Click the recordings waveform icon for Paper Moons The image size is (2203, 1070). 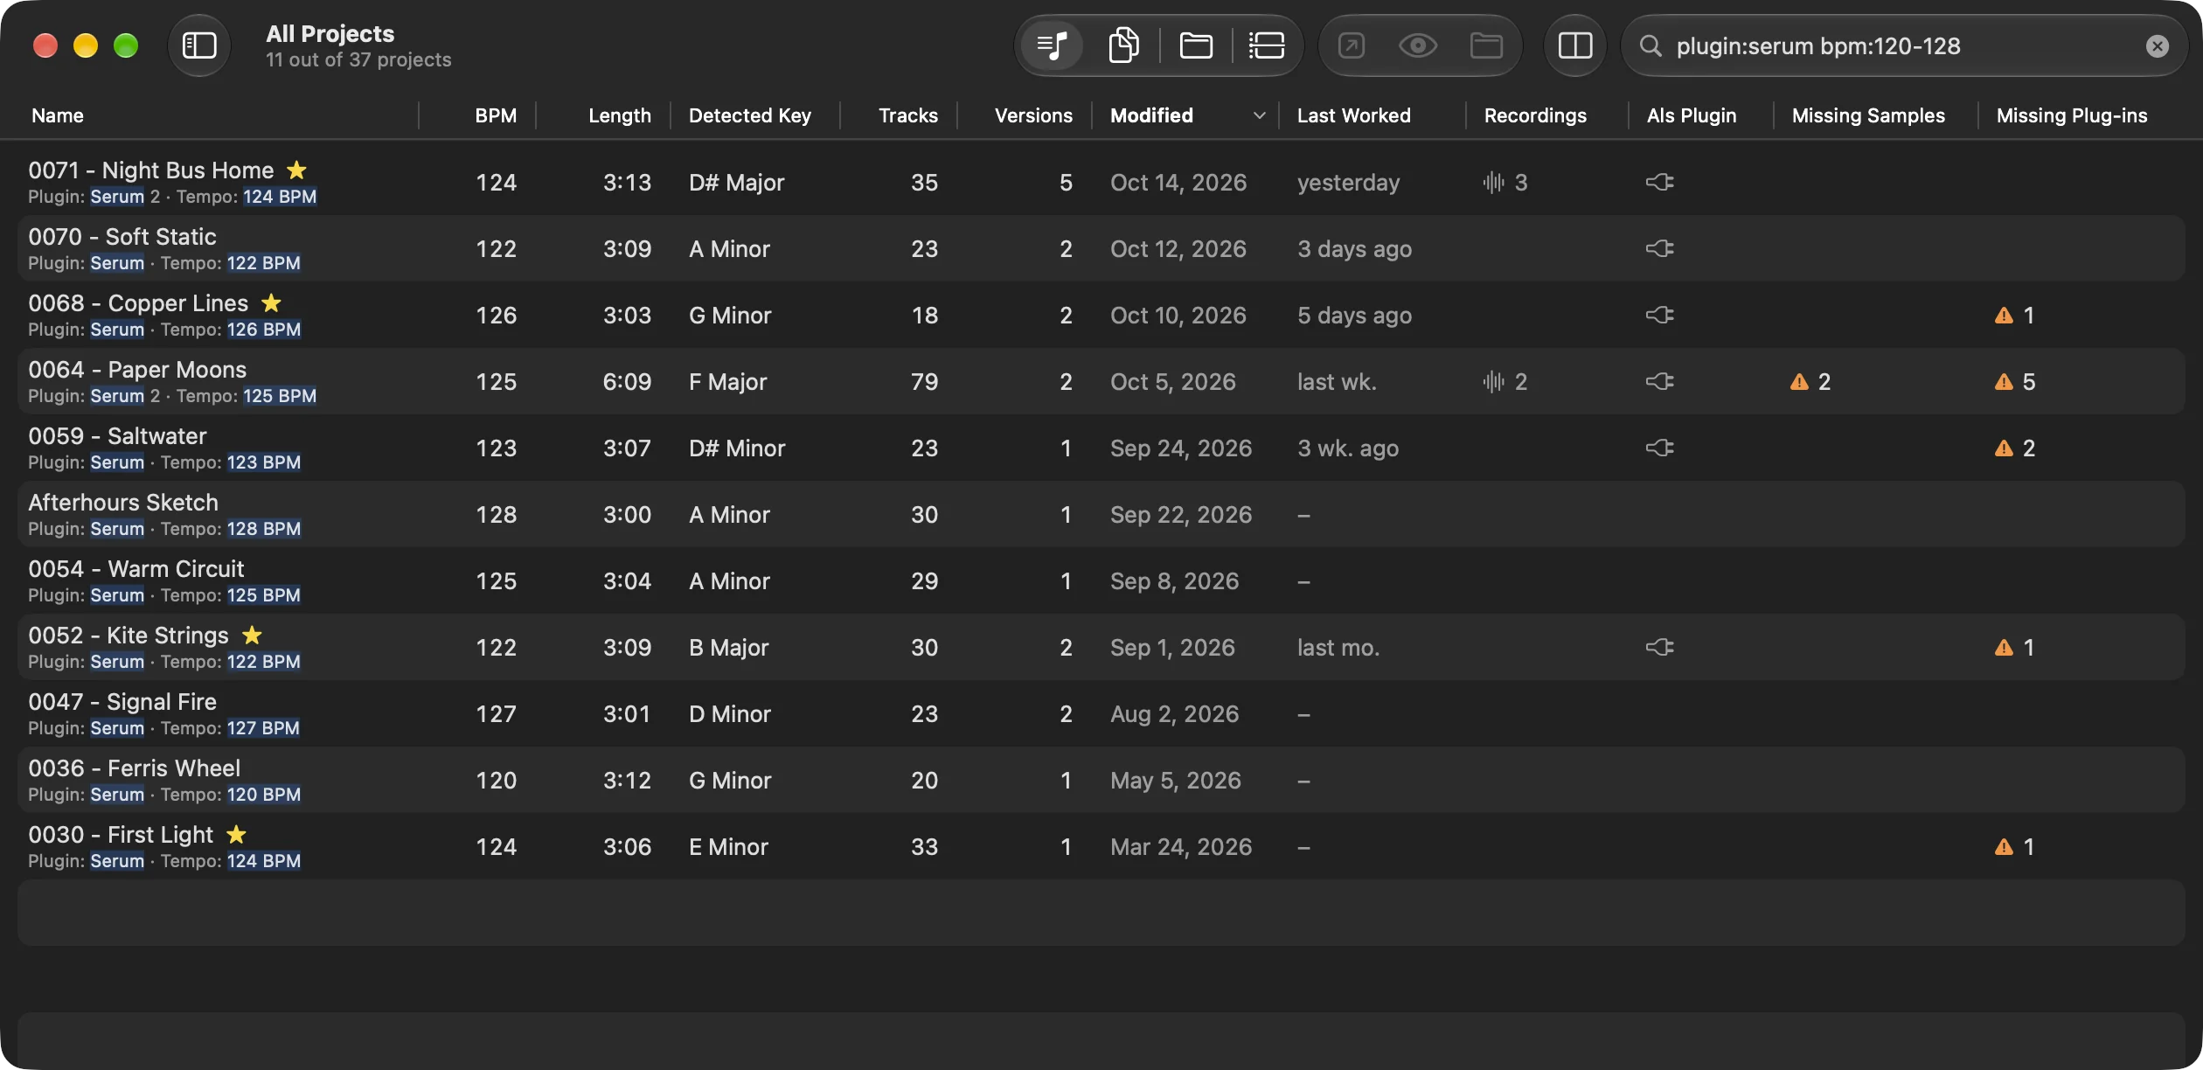coord(1493,382)
